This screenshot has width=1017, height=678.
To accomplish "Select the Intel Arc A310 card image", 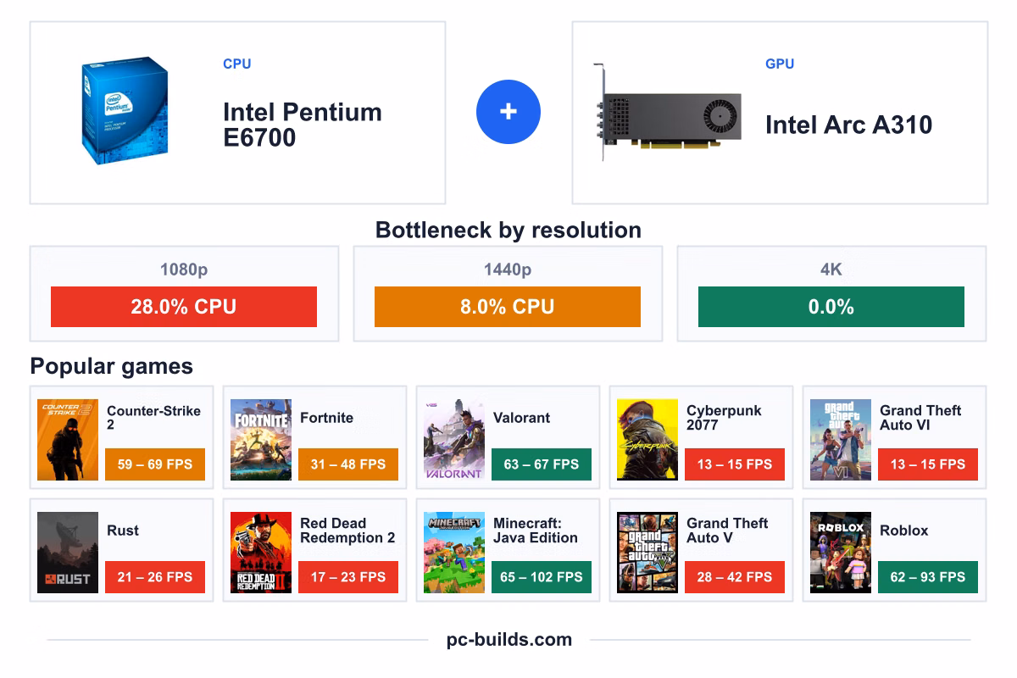I will coord(667,111).
